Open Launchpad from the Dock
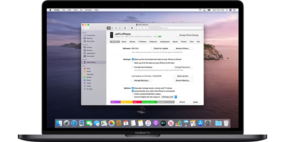Viewport: 285px width, 142px height. 67,123
